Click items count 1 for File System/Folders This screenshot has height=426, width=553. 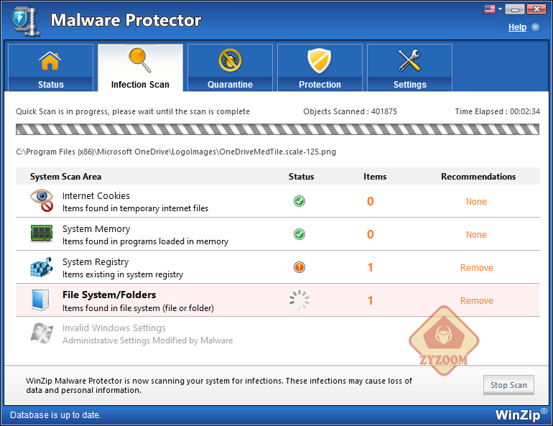pyautogui.click(x=371, y=301)
